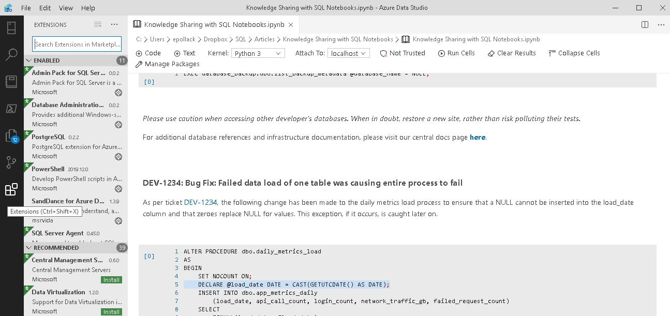Click the Azure Data Studio app icon
Screen dimensions: 670x316
[x=8, y=8]
